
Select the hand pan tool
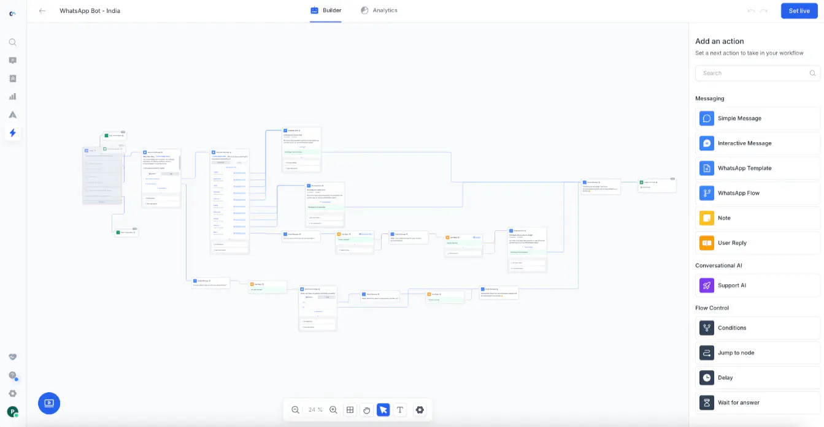tap(366, 410)
